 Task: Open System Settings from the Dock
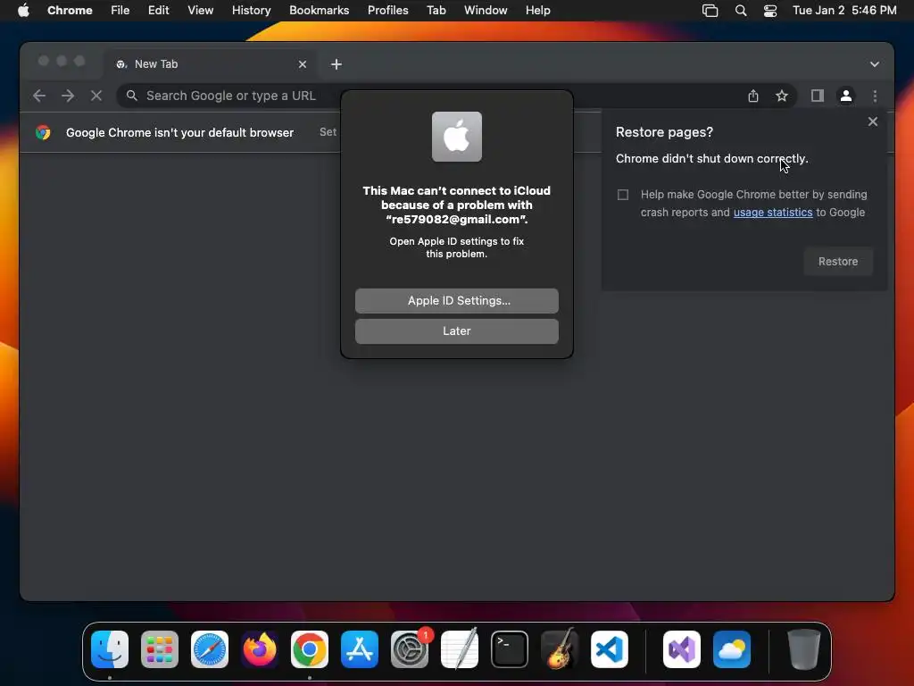pos(409,649)
